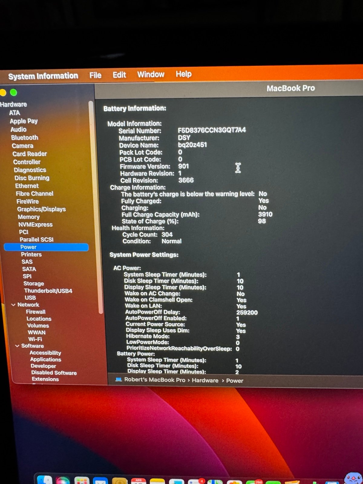The height and width of the screenshot is (484, 363).
Task: Select Ethernet in the sidebar
Action: (27, 186)
